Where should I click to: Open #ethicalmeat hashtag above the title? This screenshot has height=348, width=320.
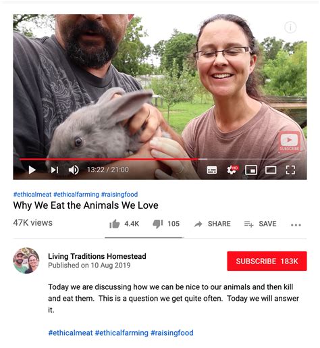pyautogui.click(x=32, y=195)
